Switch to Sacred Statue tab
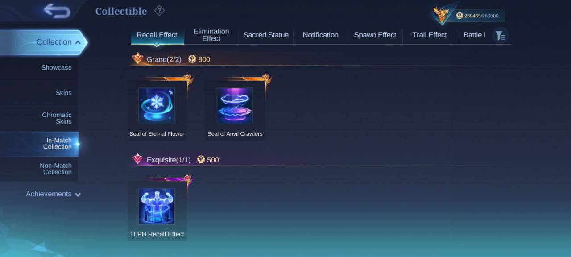The height and width of the screenshot is (257, 571). (266, 35)
